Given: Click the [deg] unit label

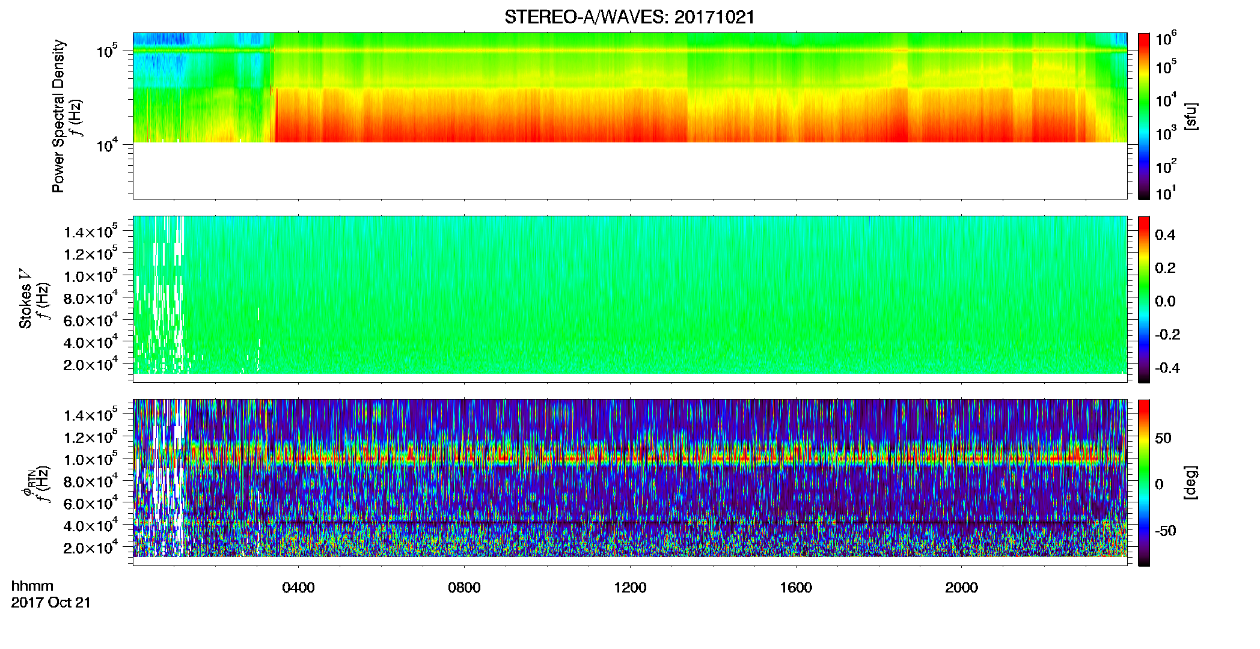Looking at the screenshot, I should click(1191, 483).
